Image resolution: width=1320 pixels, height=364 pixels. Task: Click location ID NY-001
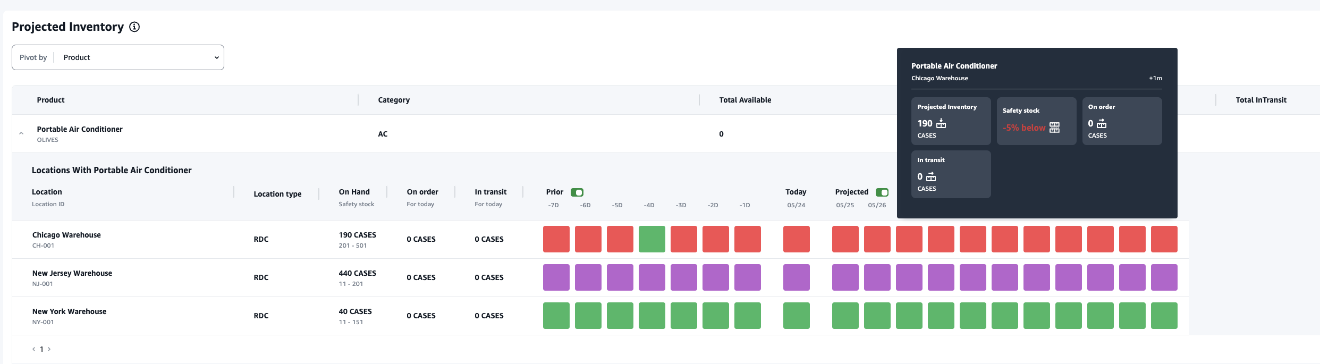pyautogui.click(x=43, y=322)
